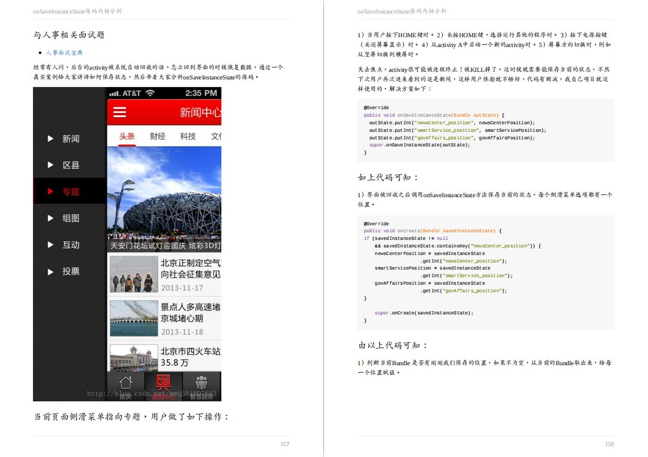Switch to the 科技 tab
Screen dimensions: 648x457
coord(188,136)
